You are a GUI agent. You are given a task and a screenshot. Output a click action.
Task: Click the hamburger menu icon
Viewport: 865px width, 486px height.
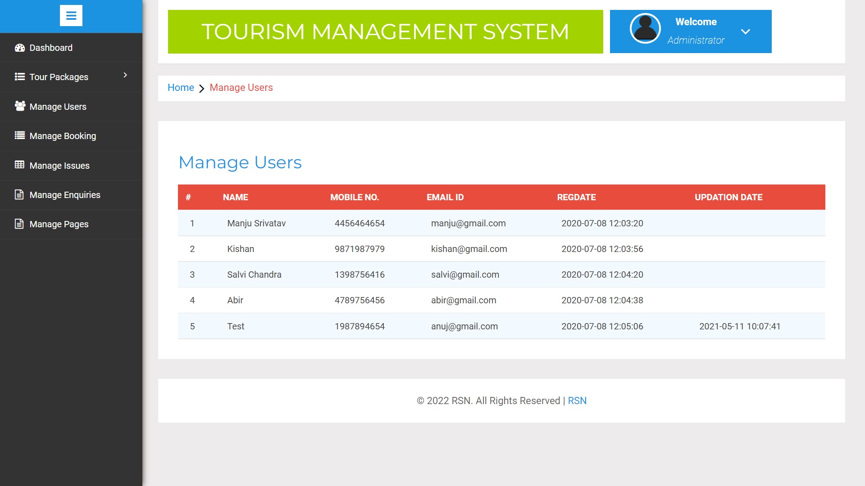(71, 16)
